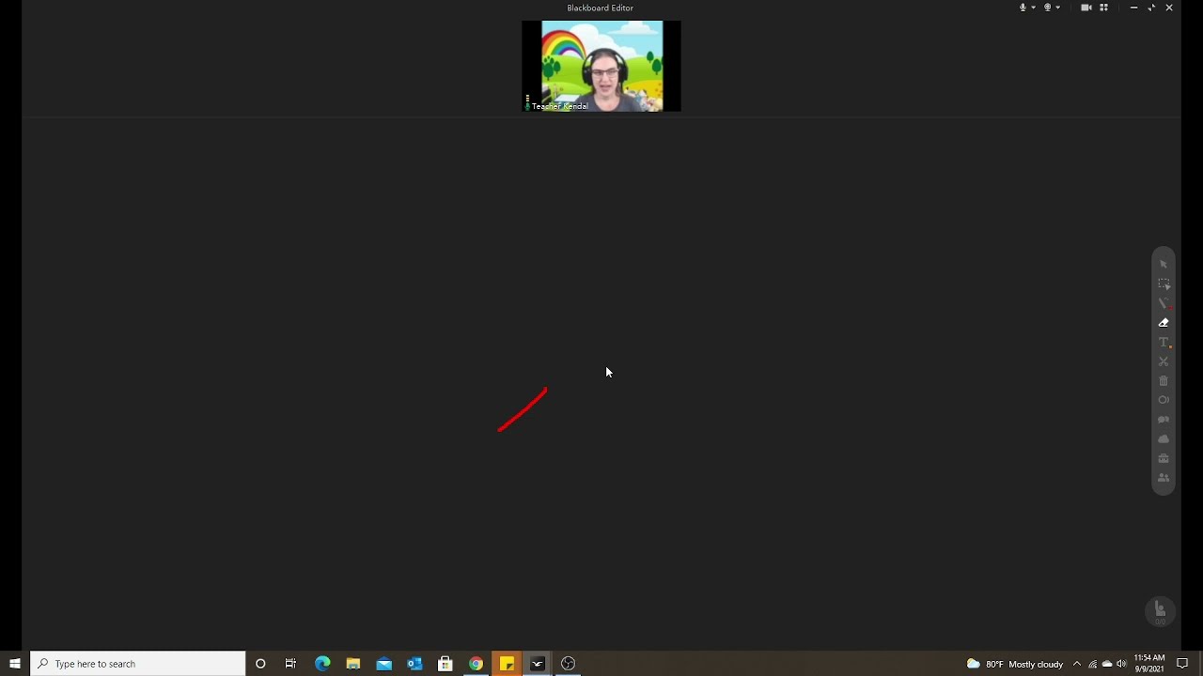Switch to Google Chrome in taskbar
Viewport: 1203px width, 676px height.
click(477, 664)
